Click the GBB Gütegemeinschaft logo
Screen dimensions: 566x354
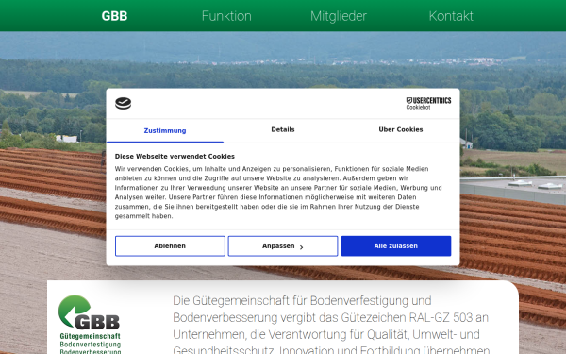click(x=90, y=324)
